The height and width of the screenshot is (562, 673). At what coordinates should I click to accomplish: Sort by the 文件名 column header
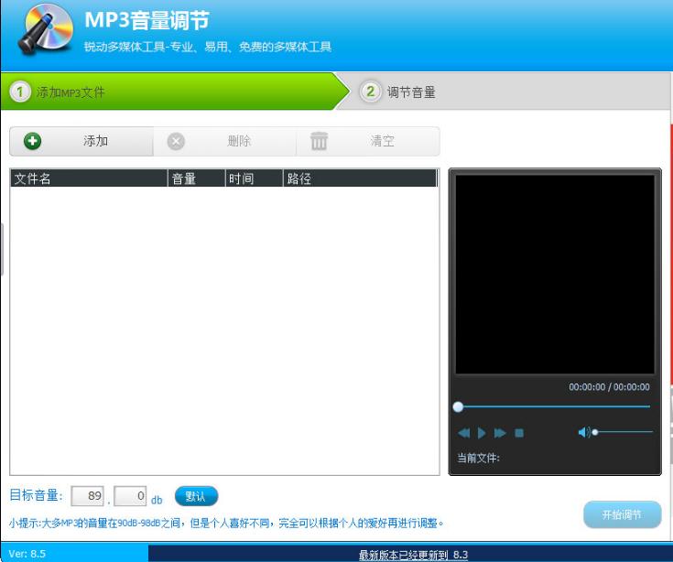(89, 178)
